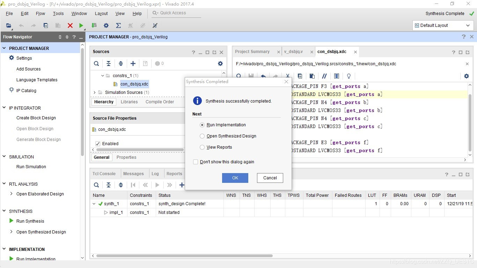Collapse all in Design Runs panel
Viewport: 477px width, 268px height.
click(109, 185)
